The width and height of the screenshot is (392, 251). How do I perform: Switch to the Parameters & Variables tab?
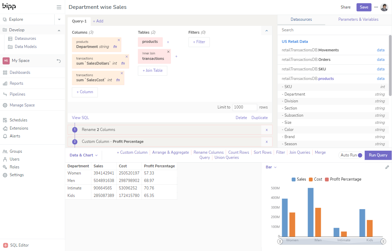[358, 19]
